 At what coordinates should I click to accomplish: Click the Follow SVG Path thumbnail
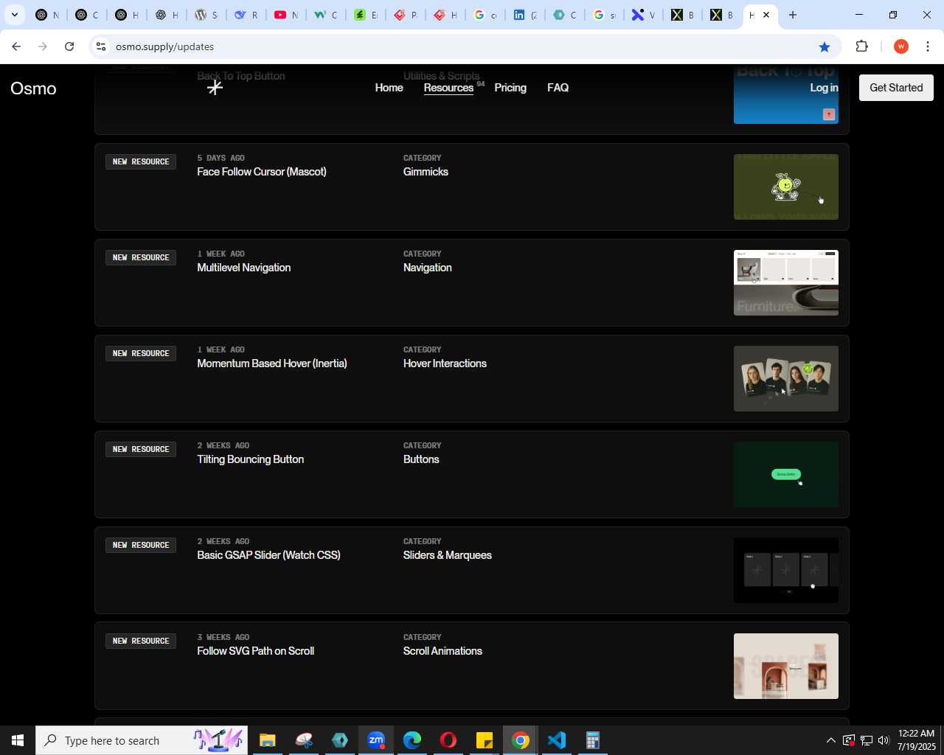tap(785, 666)
